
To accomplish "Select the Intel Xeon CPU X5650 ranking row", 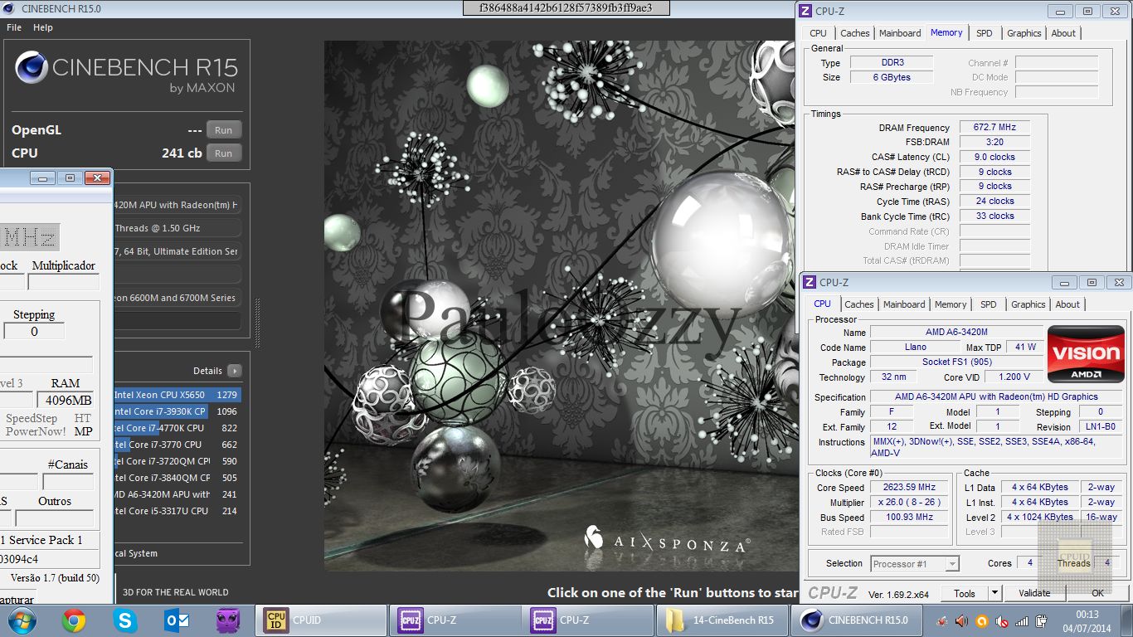I will pyautogui.click(x=177, y=395).
